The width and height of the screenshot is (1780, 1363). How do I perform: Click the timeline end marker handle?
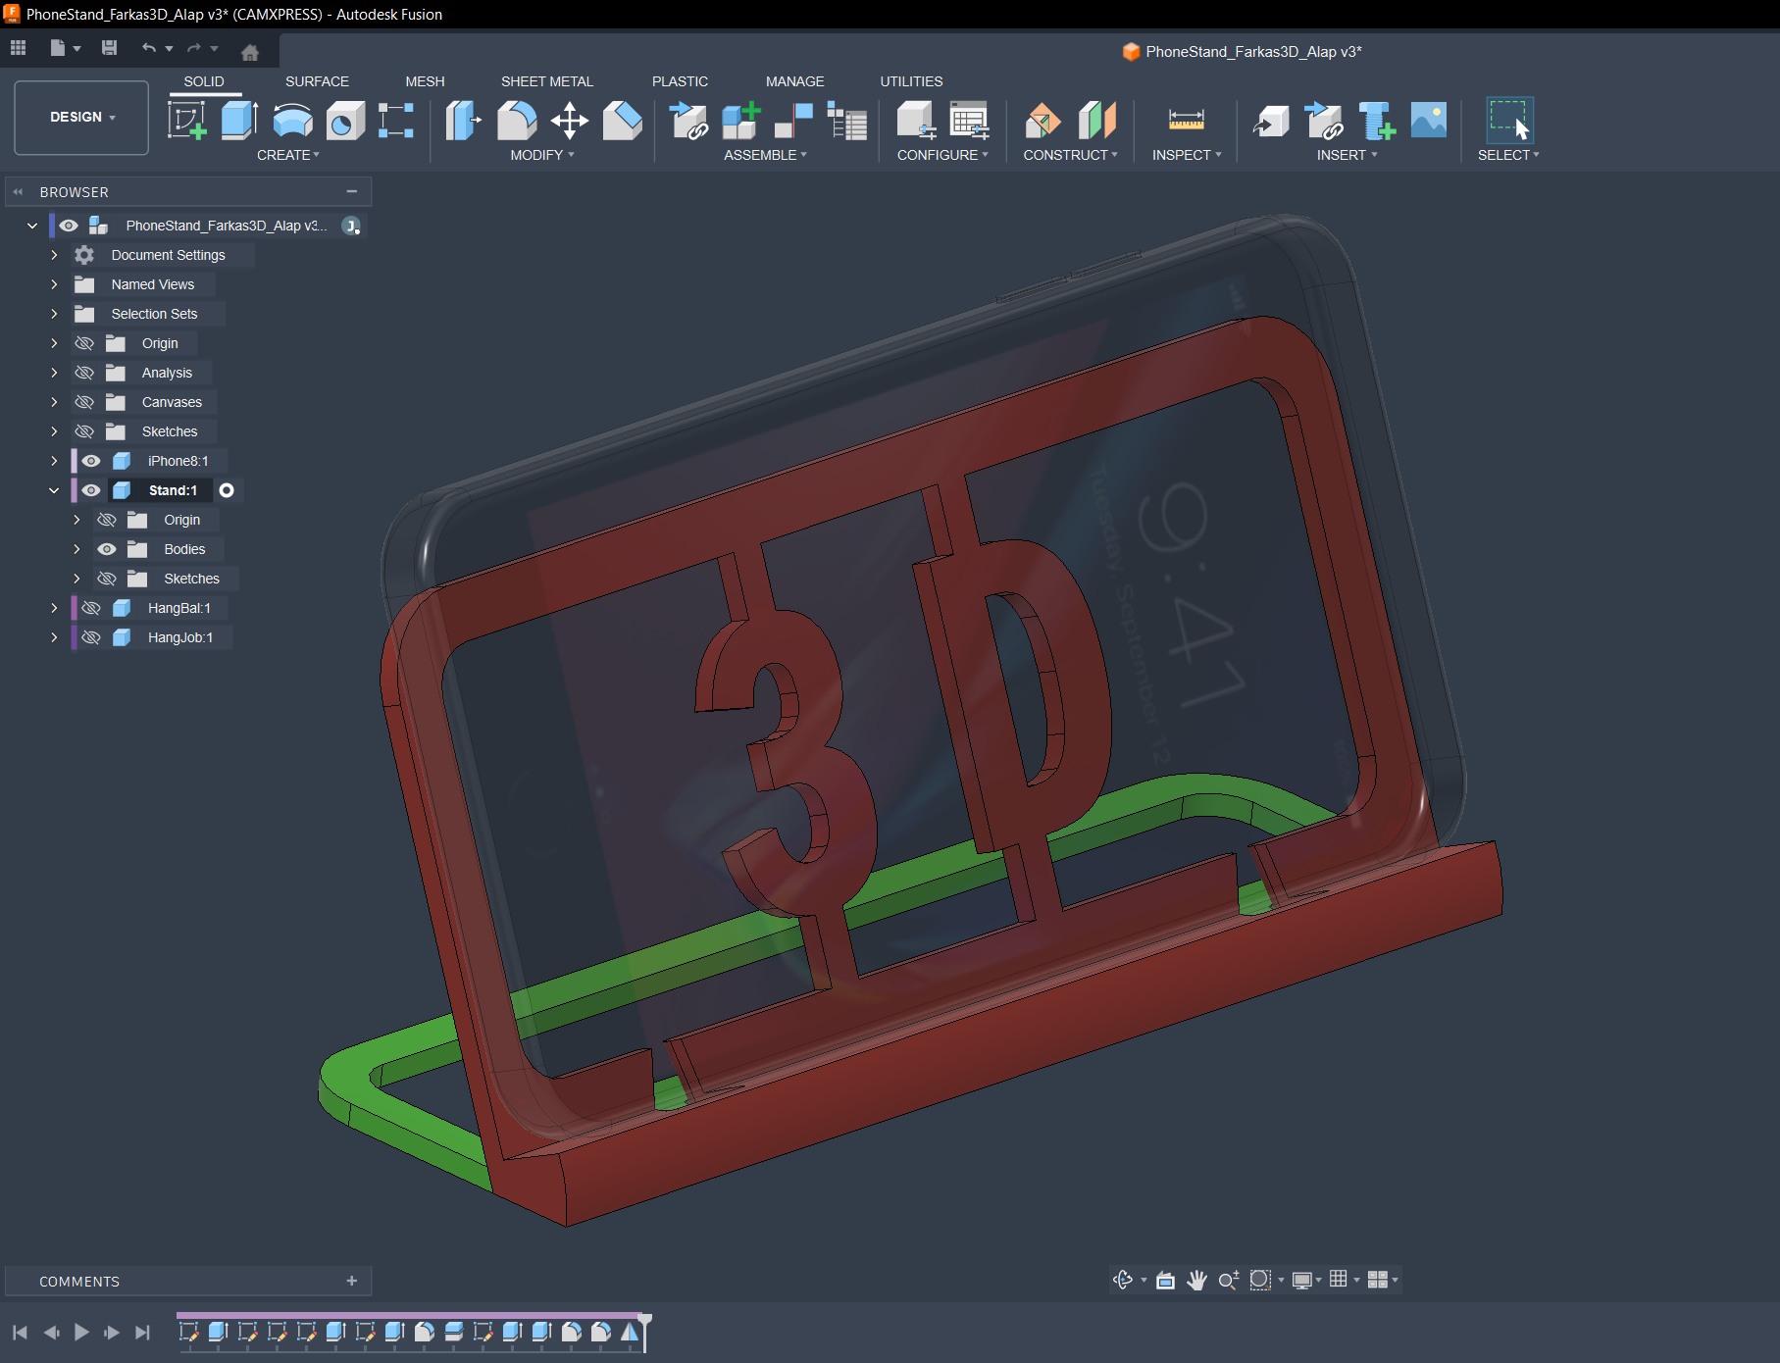pos(644,1321)
